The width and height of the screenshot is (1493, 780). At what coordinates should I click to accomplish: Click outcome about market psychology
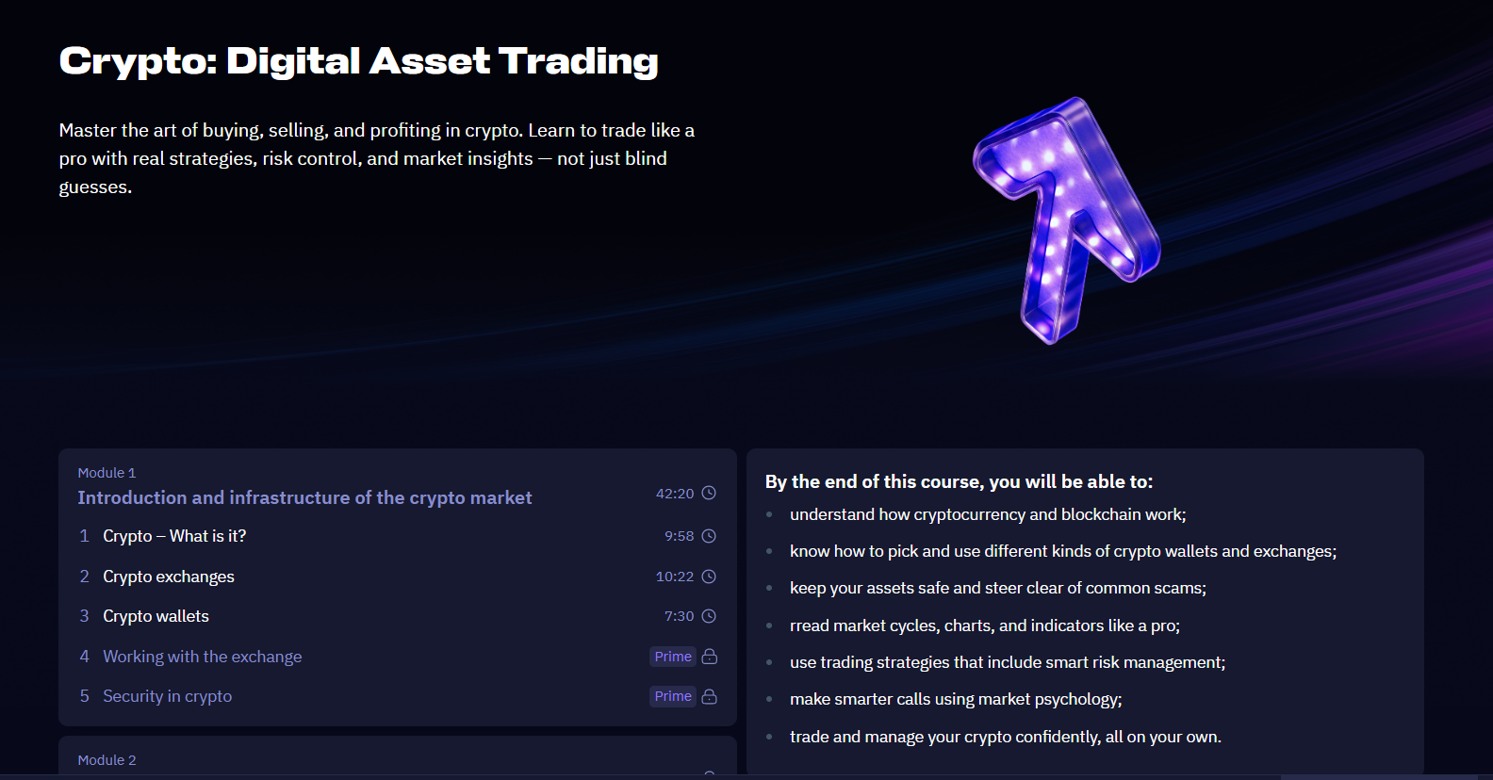(956, 699)
